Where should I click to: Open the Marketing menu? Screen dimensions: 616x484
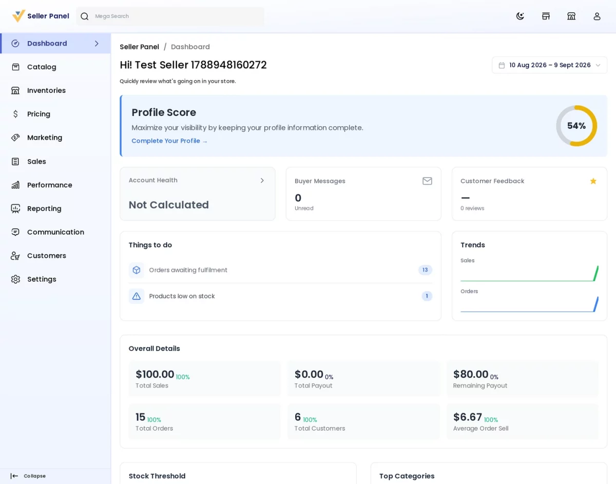55,138
